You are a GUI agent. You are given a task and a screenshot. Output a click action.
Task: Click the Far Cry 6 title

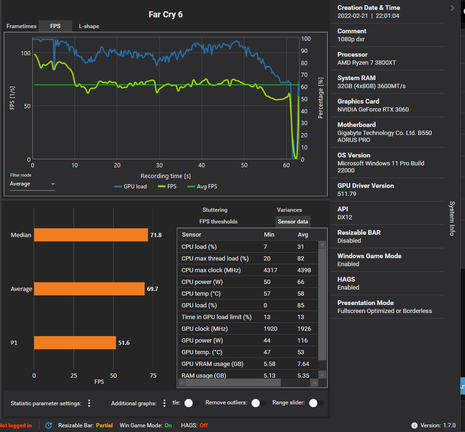click(x=165, y=15)
